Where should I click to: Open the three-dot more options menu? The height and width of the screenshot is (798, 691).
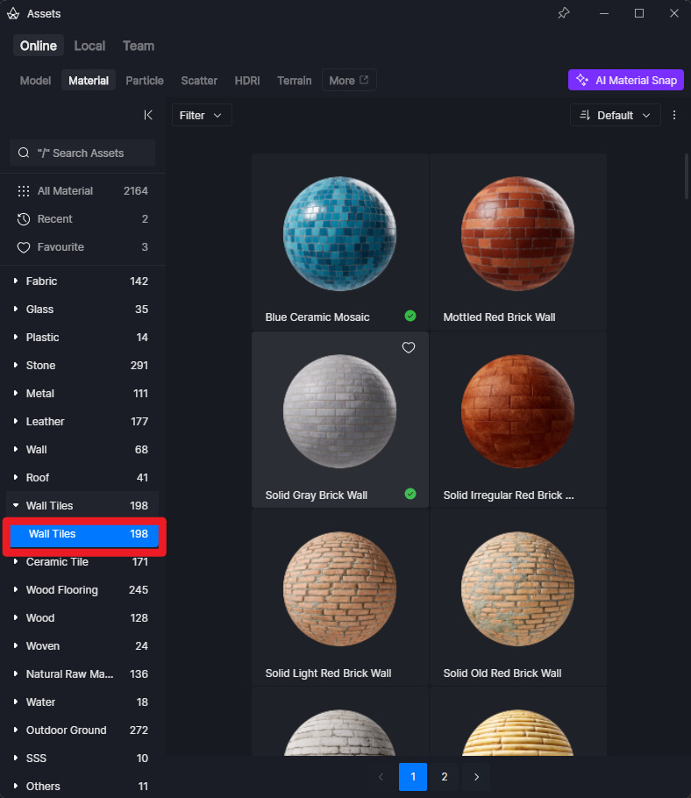coord(674,115)
